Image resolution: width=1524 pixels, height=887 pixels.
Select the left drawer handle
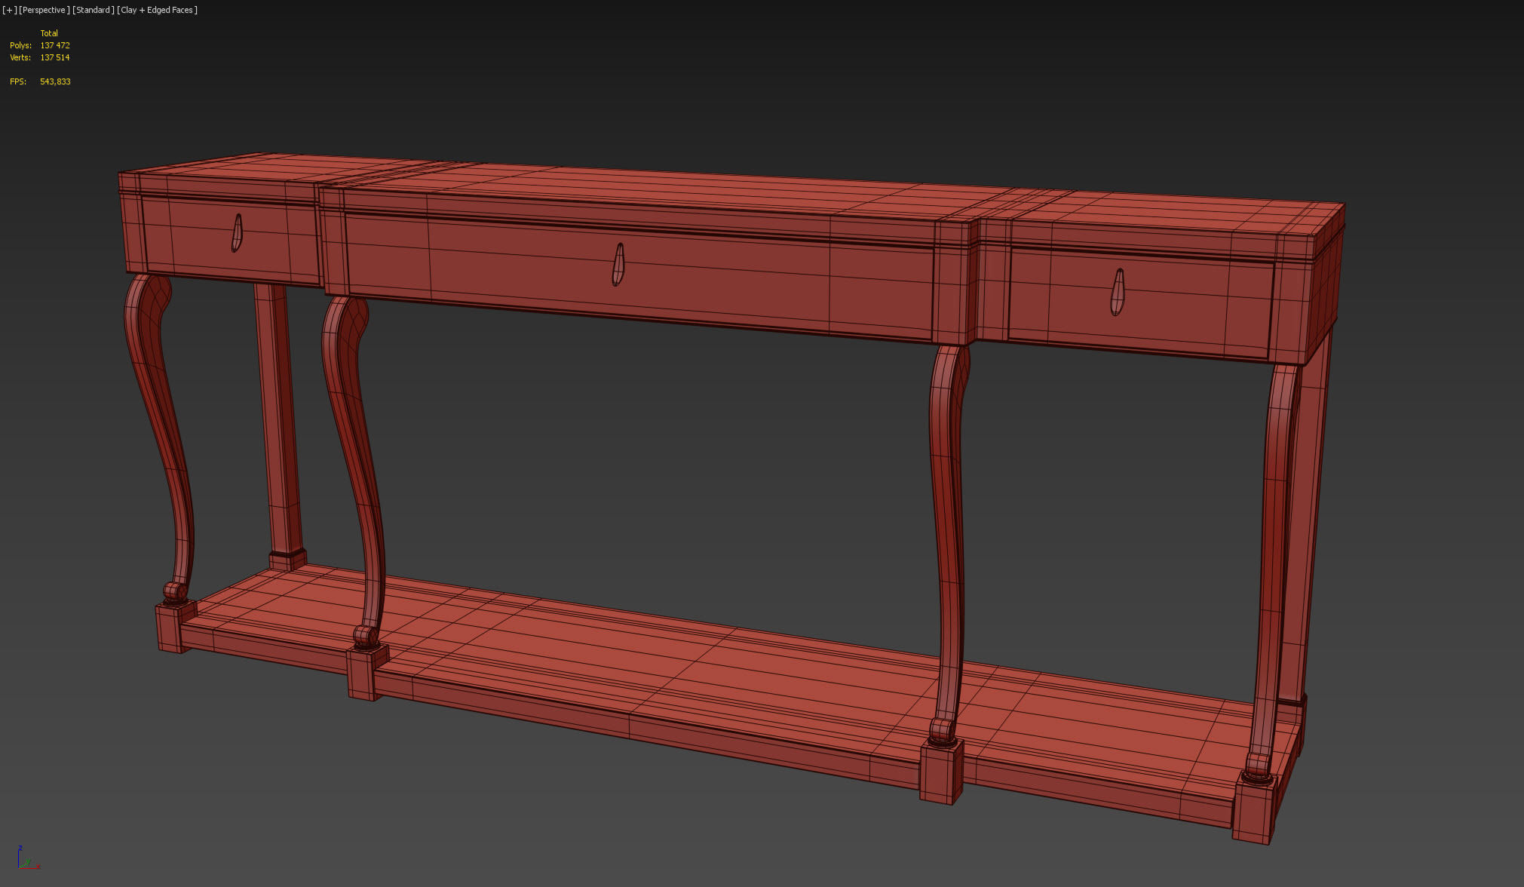[237, 233]
